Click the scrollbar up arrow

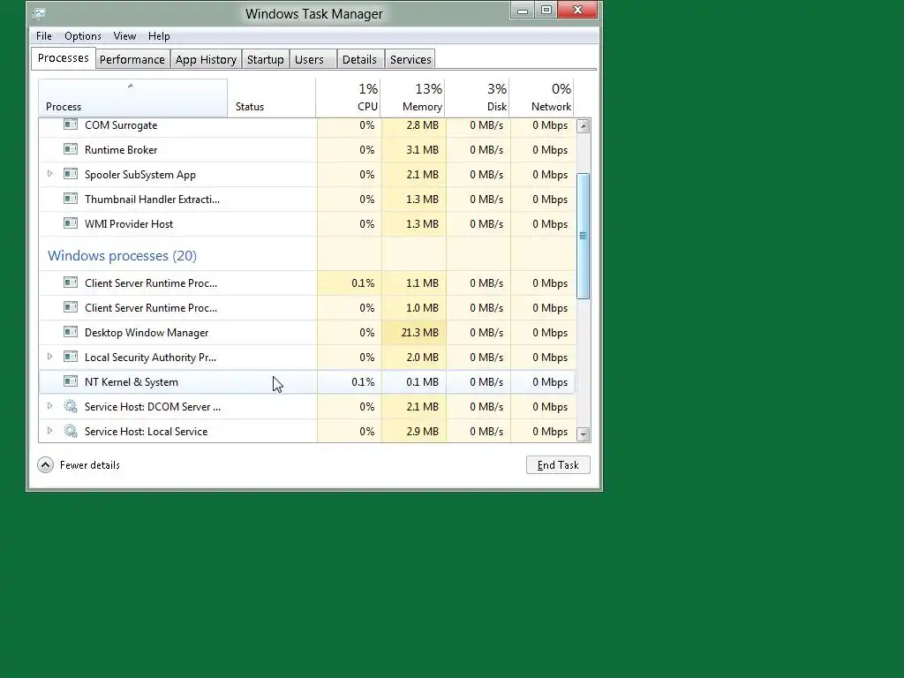584,126
